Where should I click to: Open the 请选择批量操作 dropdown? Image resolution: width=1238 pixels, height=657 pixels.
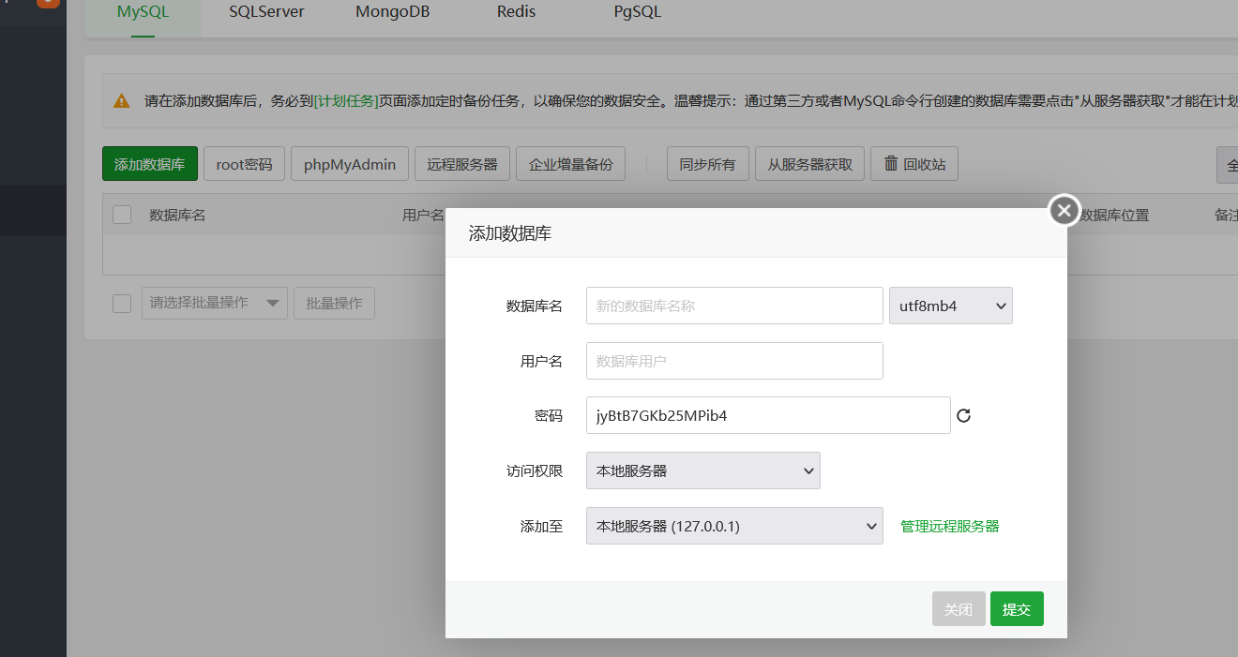215,303
